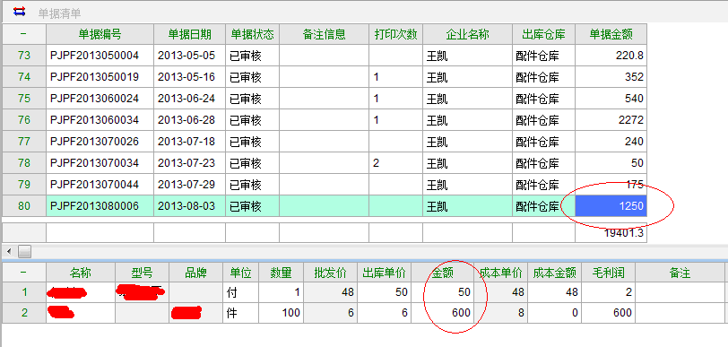The height and width of the screenshot is (347, 728).
Task: Click the 打印次数 column header
Action: 396,34
